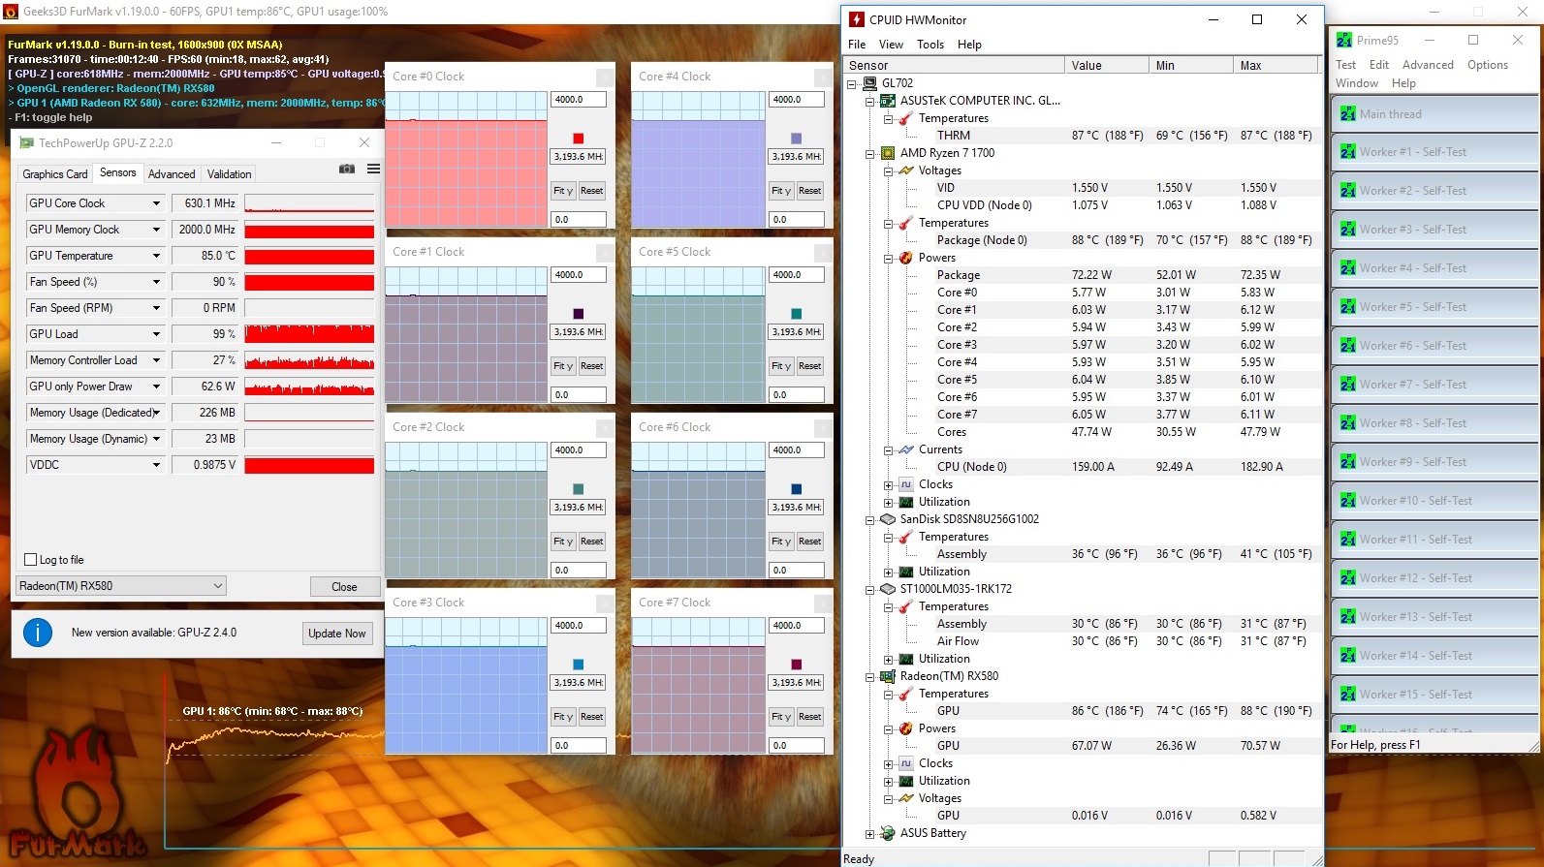Click the Worker #1 Self-Test window icon
This screenshot has height=867, width=1544.
[1347, 152]
